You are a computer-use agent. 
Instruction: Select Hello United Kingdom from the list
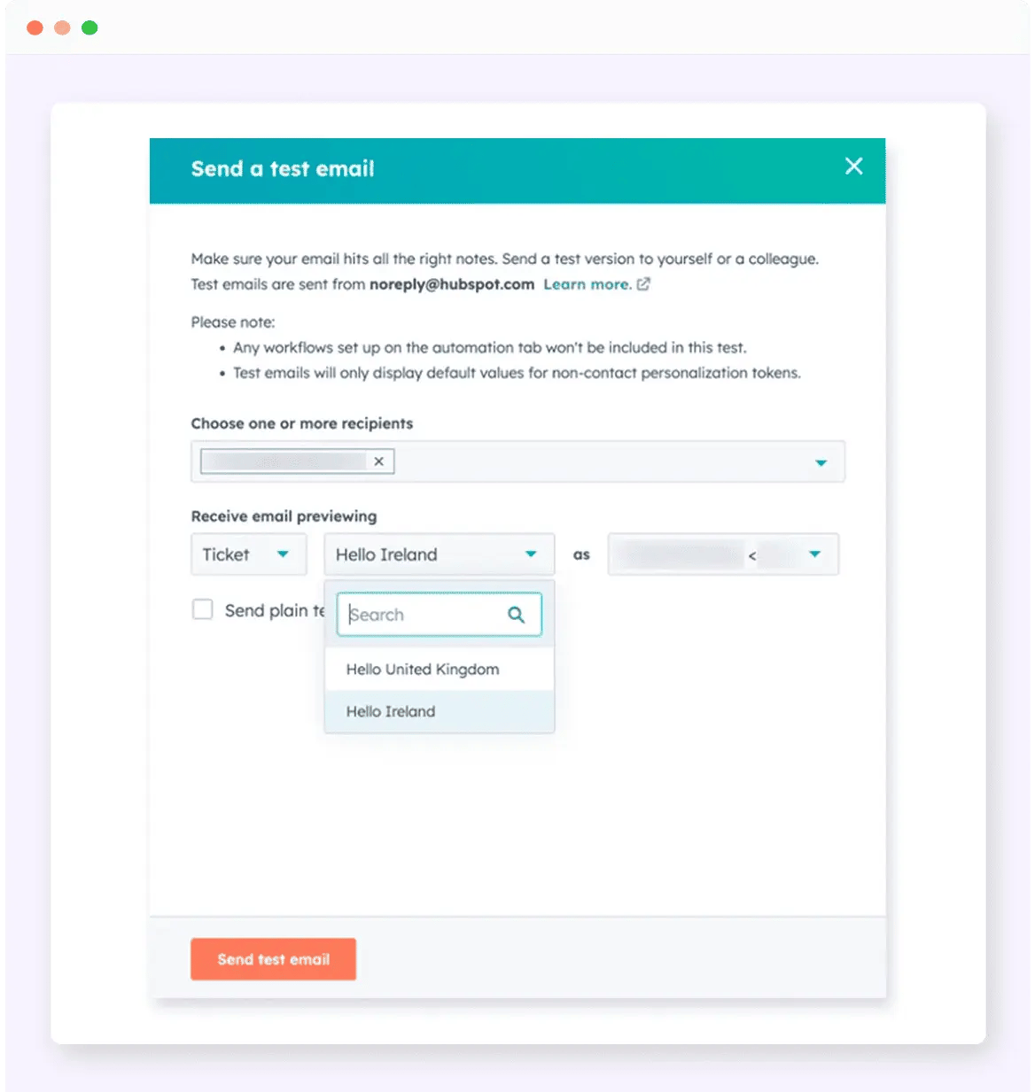(x=422, y=669)
